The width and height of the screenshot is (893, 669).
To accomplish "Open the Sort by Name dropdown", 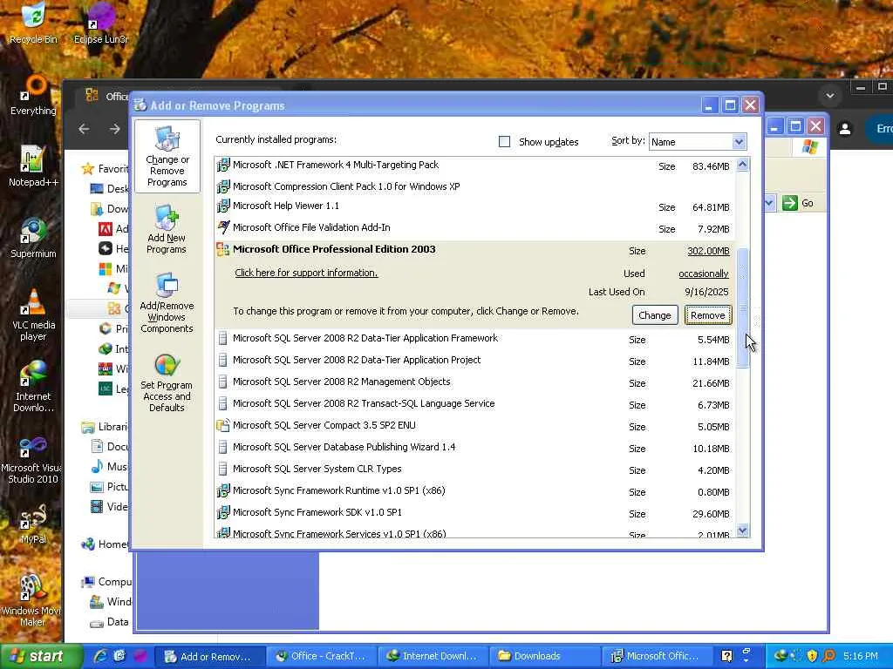I will [x=739, y=142].
